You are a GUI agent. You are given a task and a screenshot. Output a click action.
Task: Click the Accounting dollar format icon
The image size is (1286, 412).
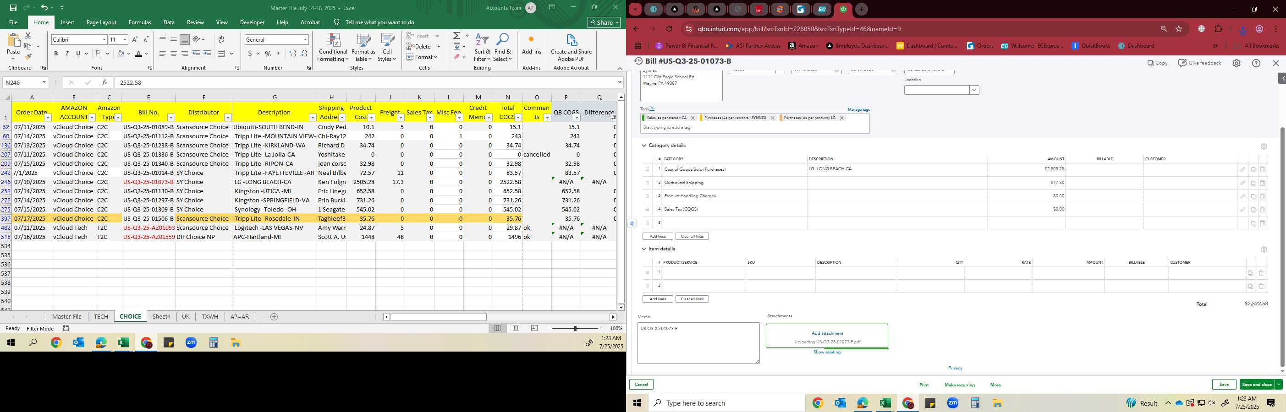(250, 54)
